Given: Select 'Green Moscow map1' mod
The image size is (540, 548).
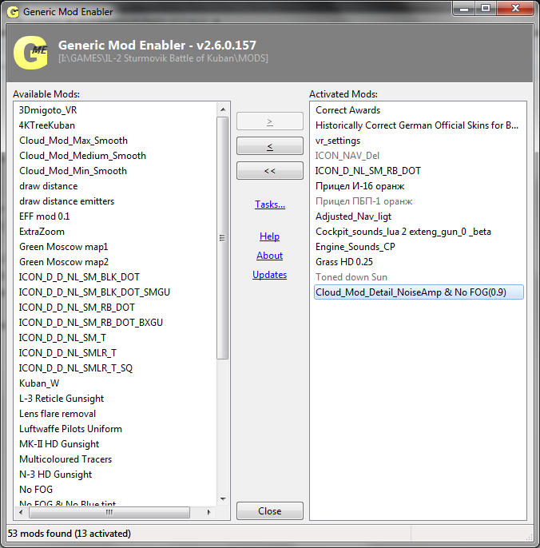Looking at the screenshot, I should (x=64, y=247).
